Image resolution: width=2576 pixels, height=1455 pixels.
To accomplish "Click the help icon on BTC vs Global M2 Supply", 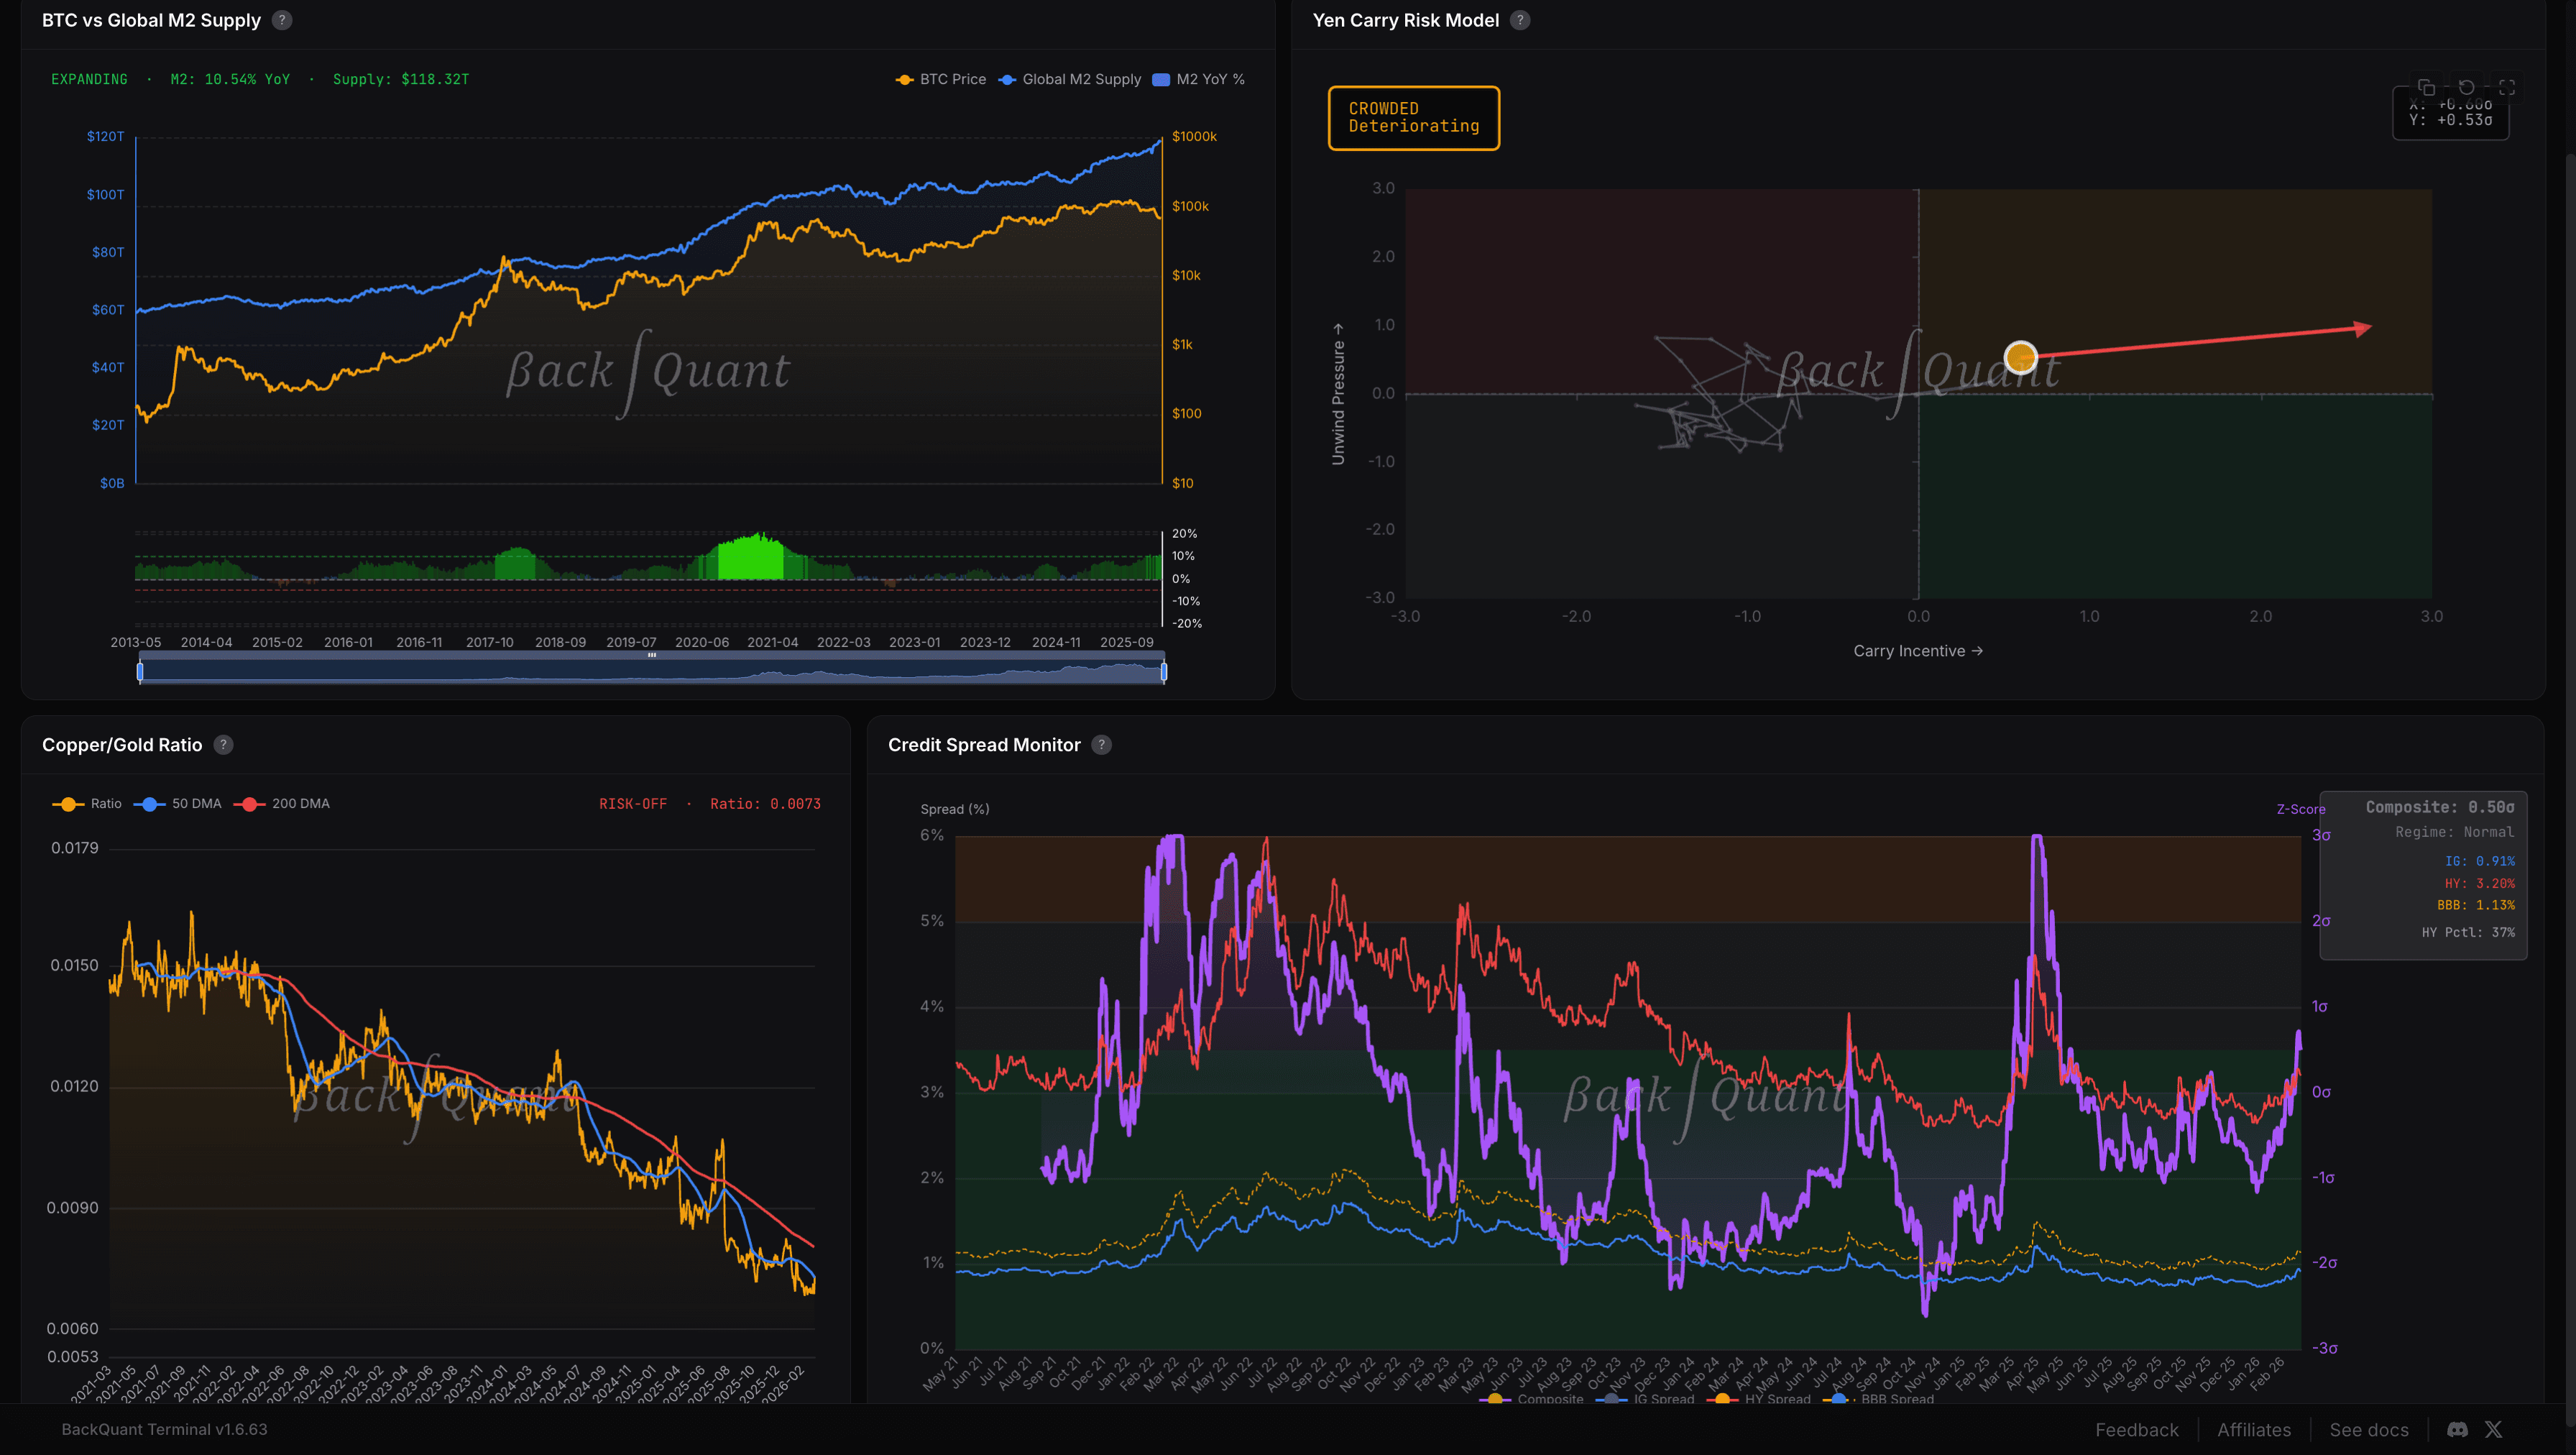I will [x=283, y=20].
